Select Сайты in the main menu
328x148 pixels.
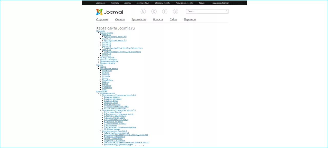click(173, 19)
